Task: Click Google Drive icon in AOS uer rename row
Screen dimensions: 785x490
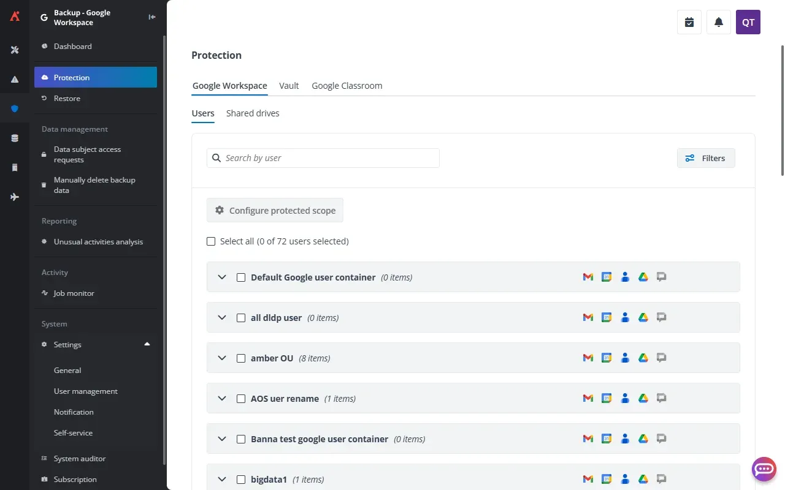Action: point(643,398)
